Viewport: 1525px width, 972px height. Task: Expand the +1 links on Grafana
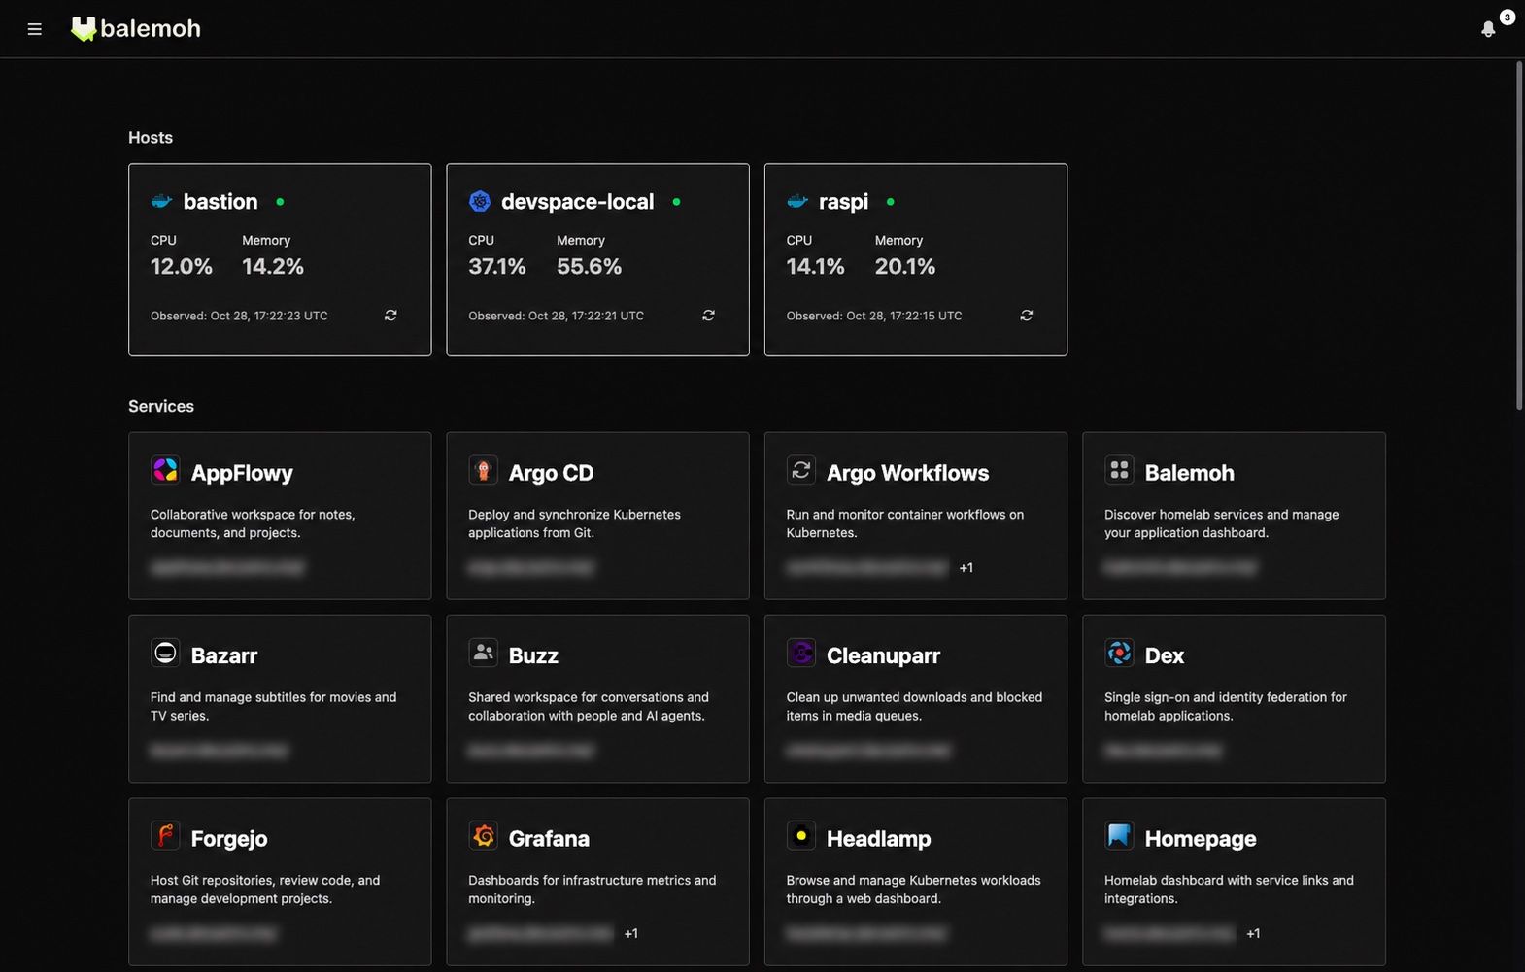tap(631, 934)
